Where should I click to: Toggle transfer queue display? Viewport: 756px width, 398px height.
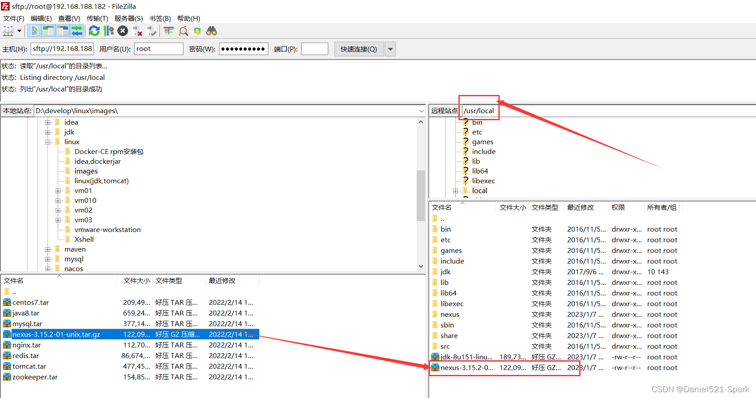(77, 31)
